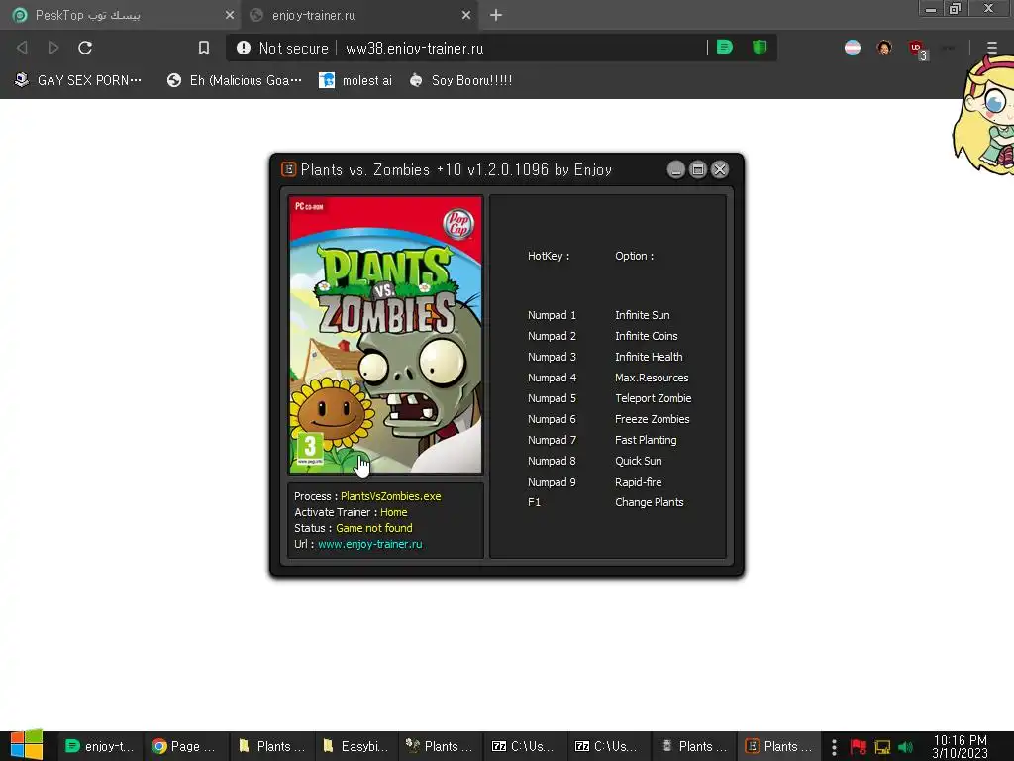The image size is (1014, 761).
Task: Reload the enjoy-trainer.ru page
Action: (85, 48)
